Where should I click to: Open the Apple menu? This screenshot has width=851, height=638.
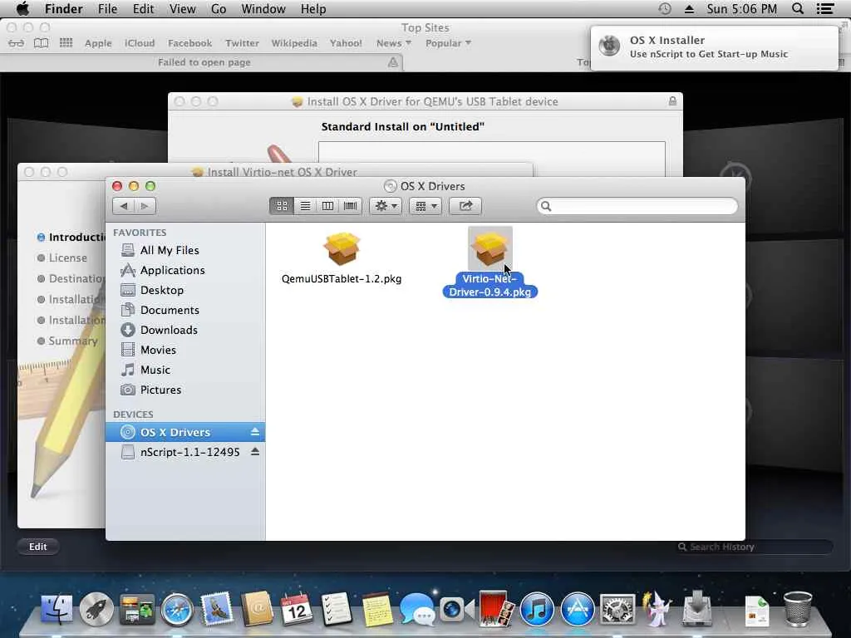[x=22, y=8]
